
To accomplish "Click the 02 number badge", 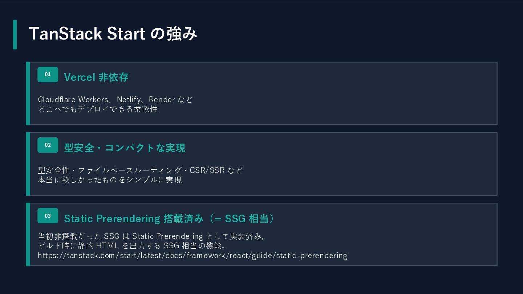I will (48, 145).
